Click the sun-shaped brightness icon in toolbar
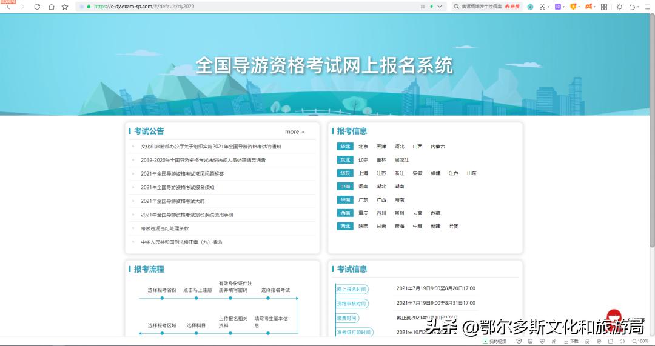 [619, 7]
